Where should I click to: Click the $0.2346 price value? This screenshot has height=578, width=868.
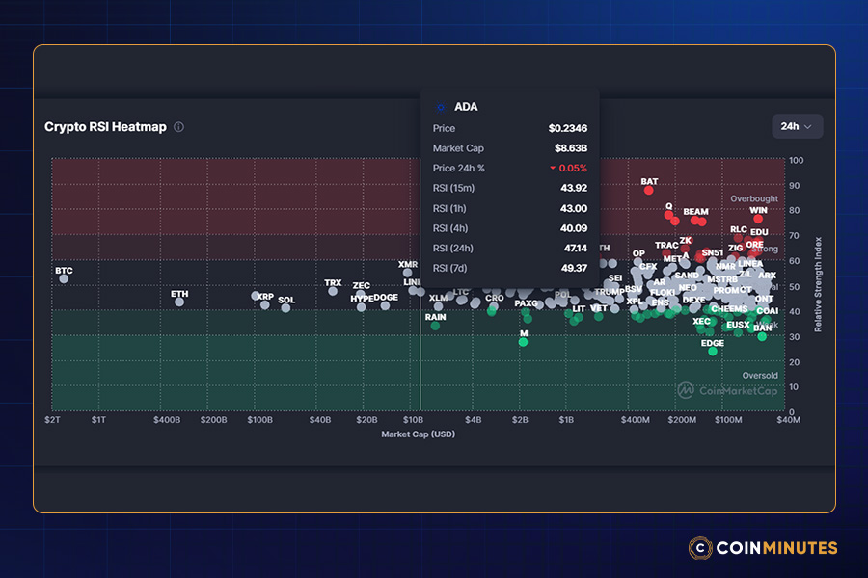tap(567, 128)
